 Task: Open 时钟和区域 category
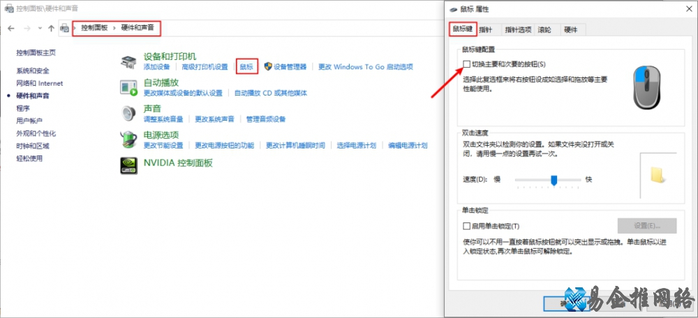point(33,146)
